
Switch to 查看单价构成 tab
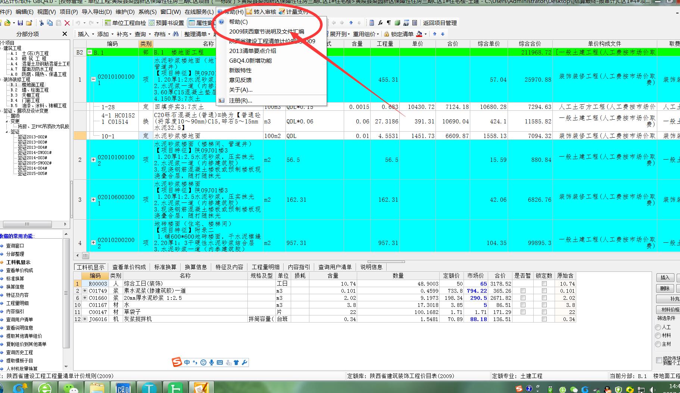coord(129,267)
